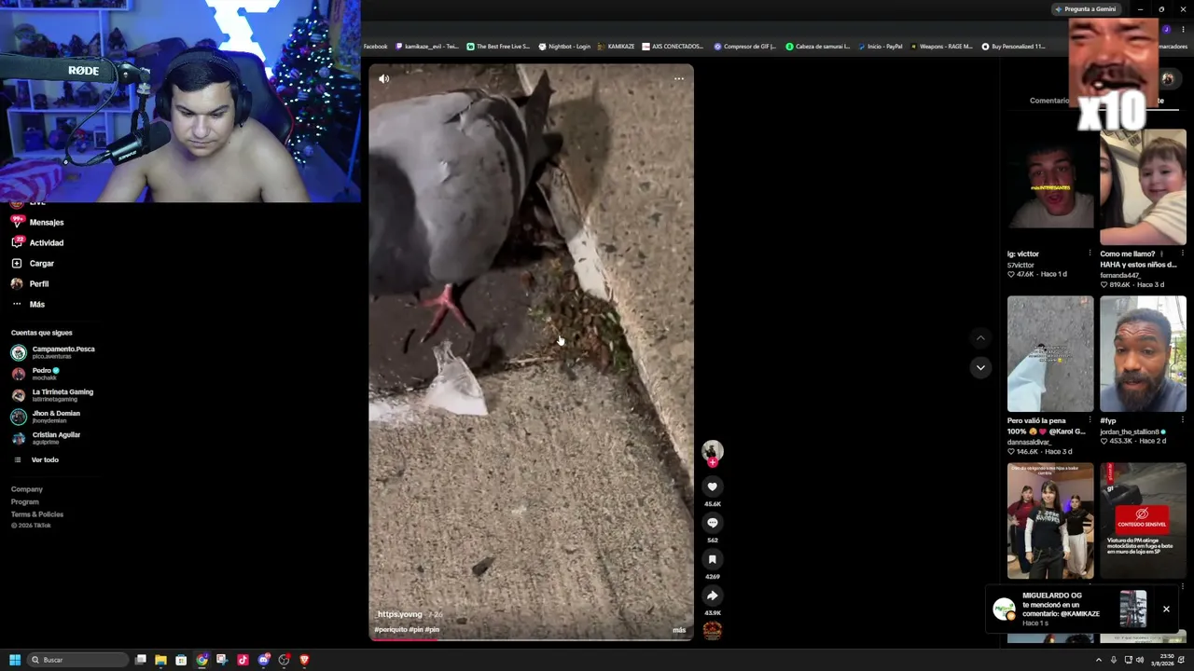Open options for 'ig: vicitor' video
The image size is (1194, 671).
1090,253
